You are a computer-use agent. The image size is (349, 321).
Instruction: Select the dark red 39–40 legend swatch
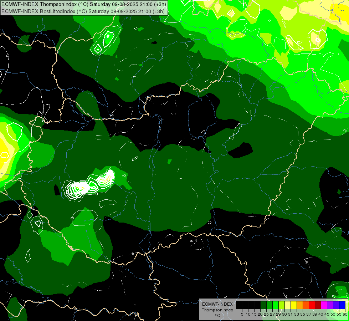[318, 305]
